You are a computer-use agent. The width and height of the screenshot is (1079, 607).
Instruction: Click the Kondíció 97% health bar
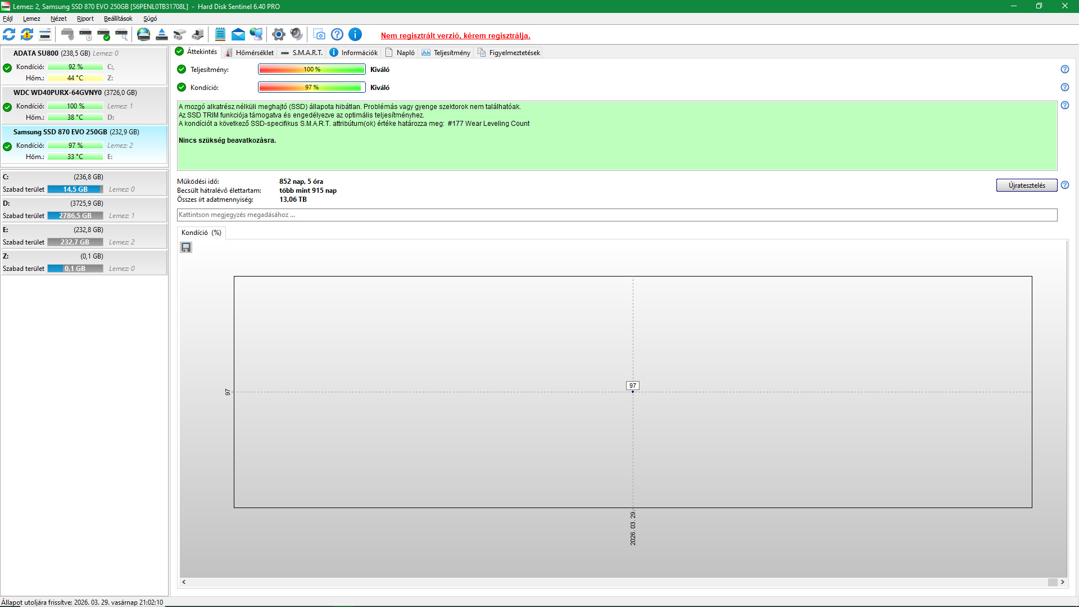[x=312, y=87]
